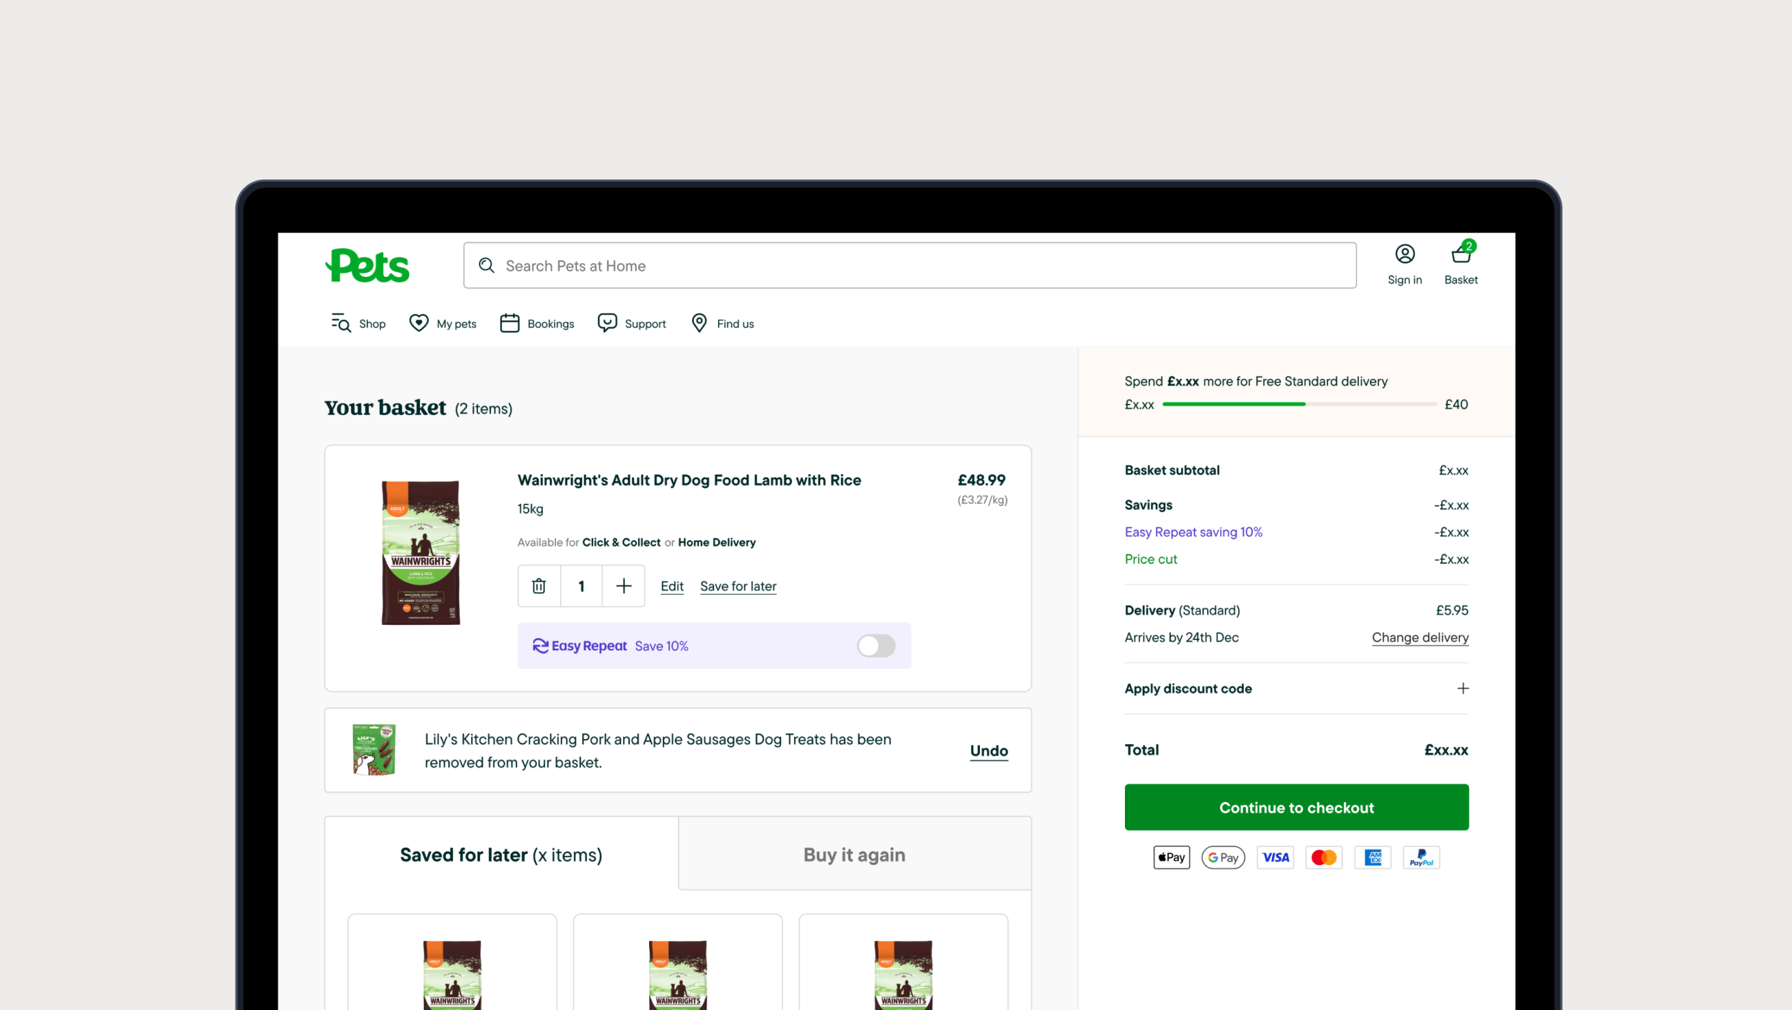Open Find us using the location pin

(x=700, y=323)
